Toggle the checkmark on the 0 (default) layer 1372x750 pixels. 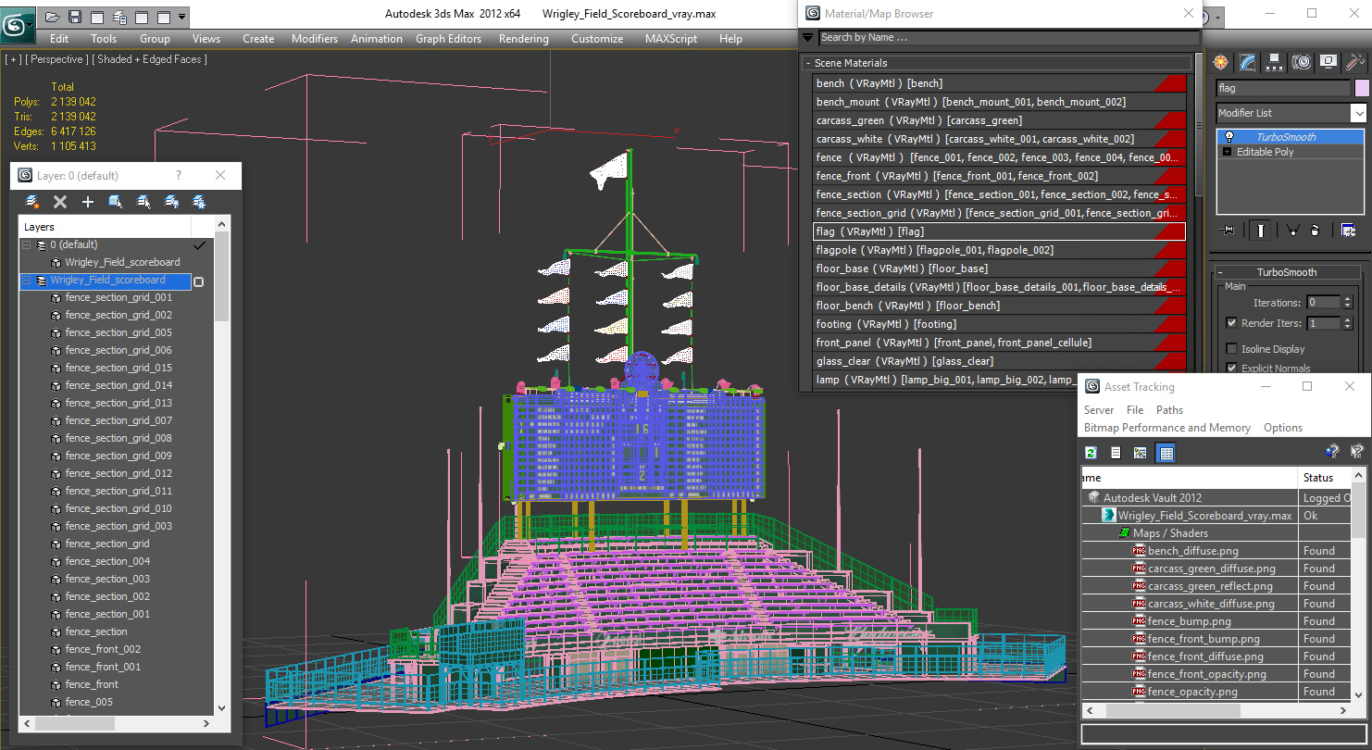[x=199, y=245]
